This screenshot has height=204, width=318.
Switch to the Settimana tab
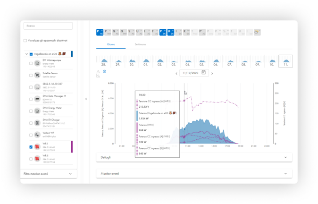tap(140, 44)
